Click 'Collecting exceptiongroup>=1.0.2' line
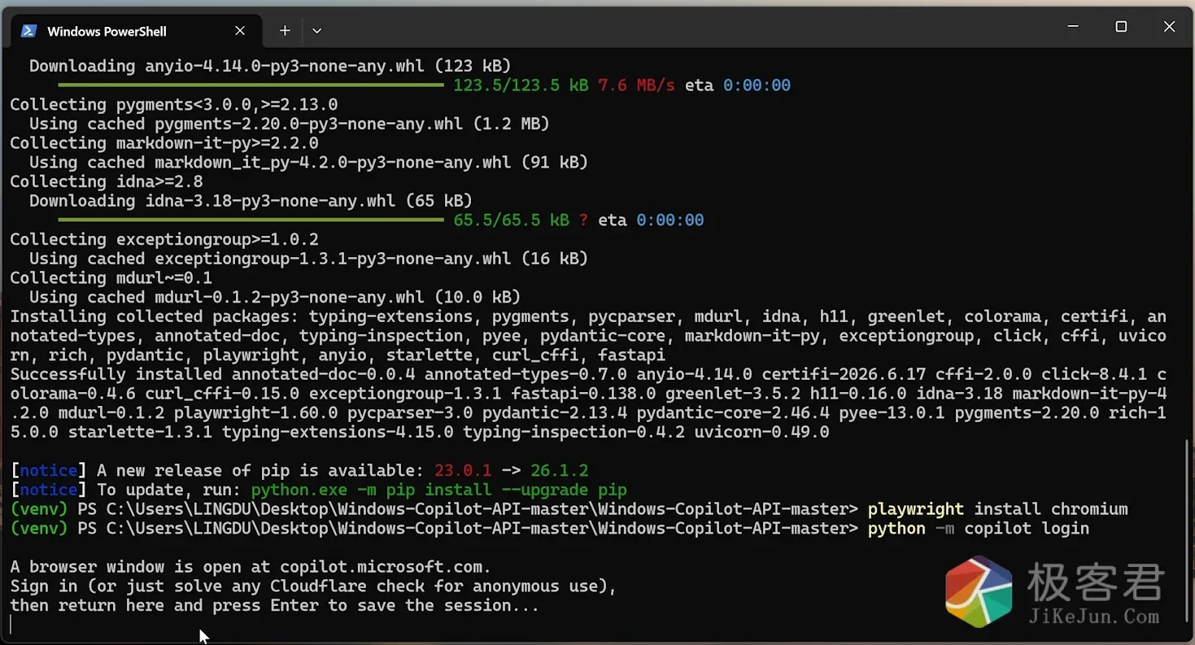The height and width of the screenshot is (645, 1195). tap(164, 239)
